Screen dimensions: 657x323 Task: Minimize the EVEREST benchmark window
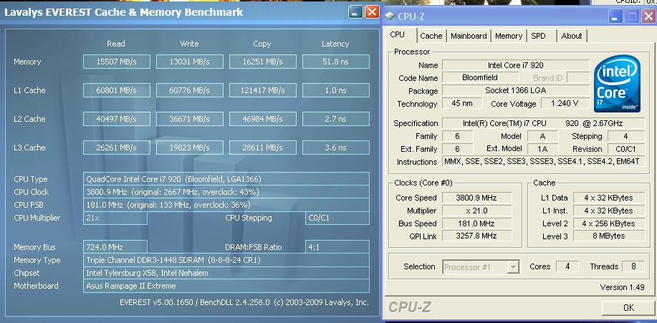click(355, 11)
